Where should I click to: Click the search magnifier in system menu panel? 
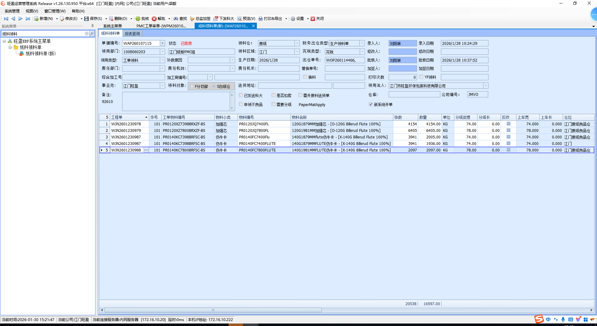(92, 34)
